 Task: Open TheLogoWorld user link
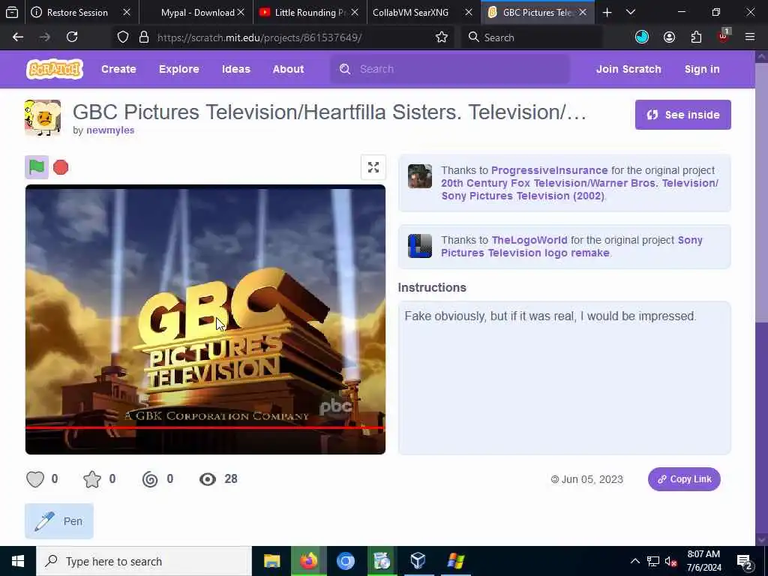[x=529, y=240]
